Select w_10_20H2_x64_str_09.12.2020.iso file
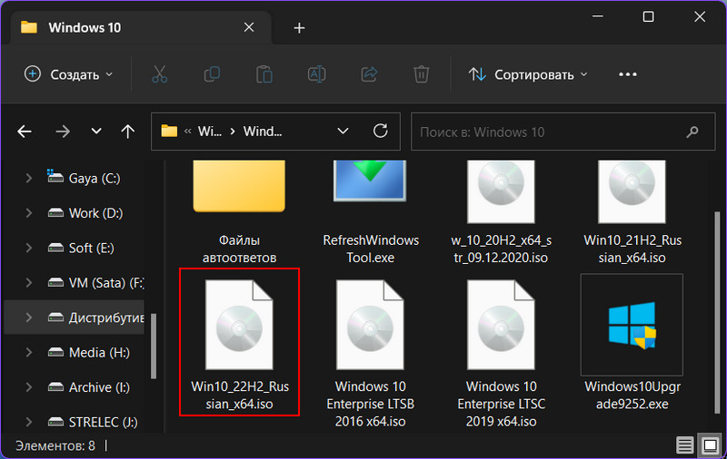Image resolution: width=727 pixels, height=459 pixels. pyautogui.click(x=502, y=212)
